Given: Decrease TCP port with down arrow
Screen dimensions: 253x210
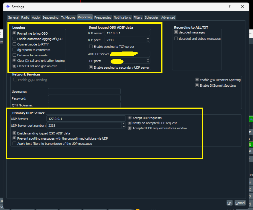Looking at the screenshot, I should coord(148,41).
